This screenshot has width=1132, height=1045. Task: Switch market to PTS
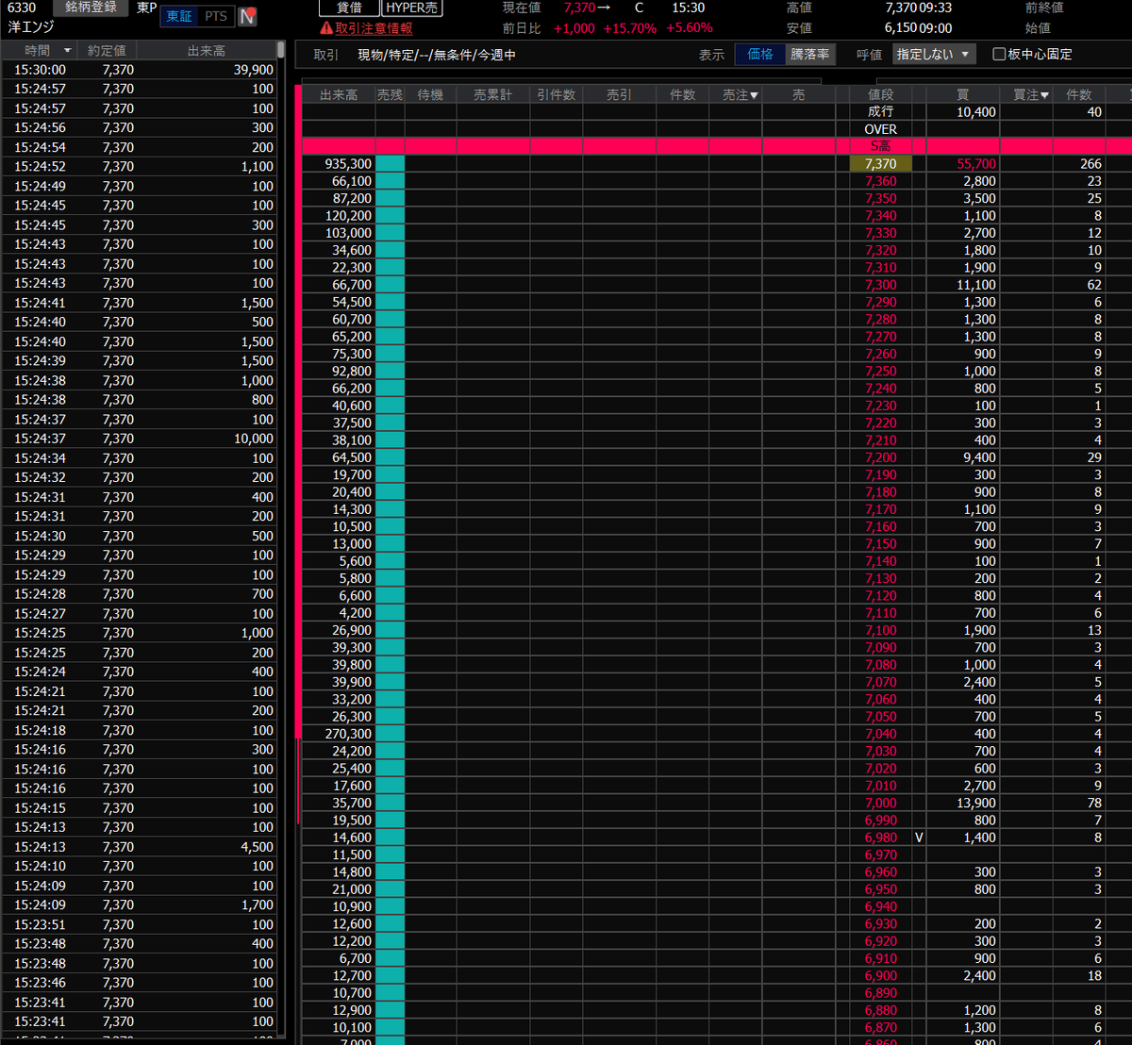(216, 16)
